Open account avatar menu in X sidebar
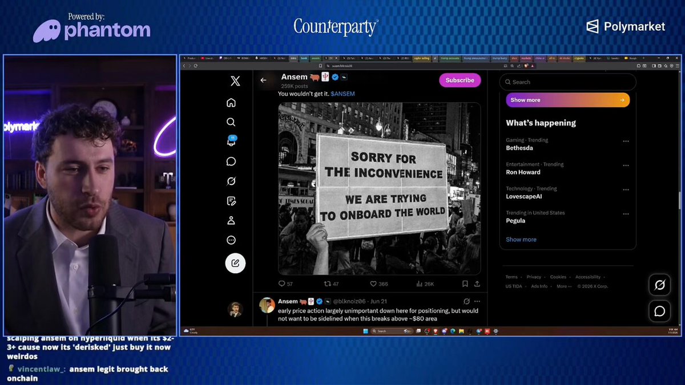Screen dimensions: 685x385 pos(235,309)
